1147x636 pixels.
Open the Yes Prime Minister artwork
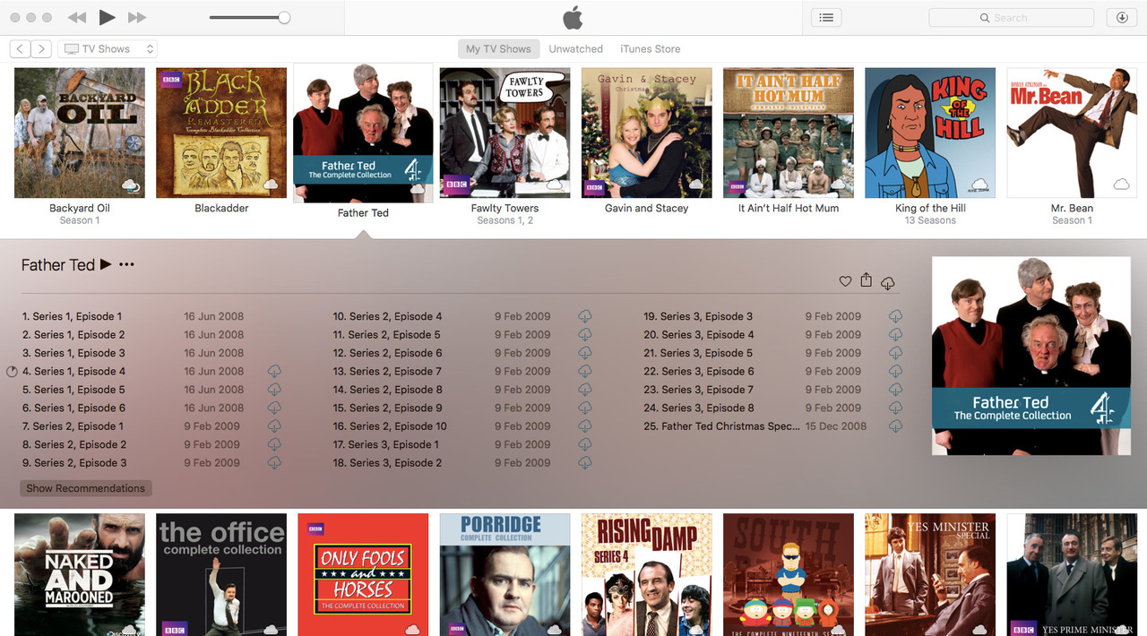pyautogui.click(x=1072, y=574)
